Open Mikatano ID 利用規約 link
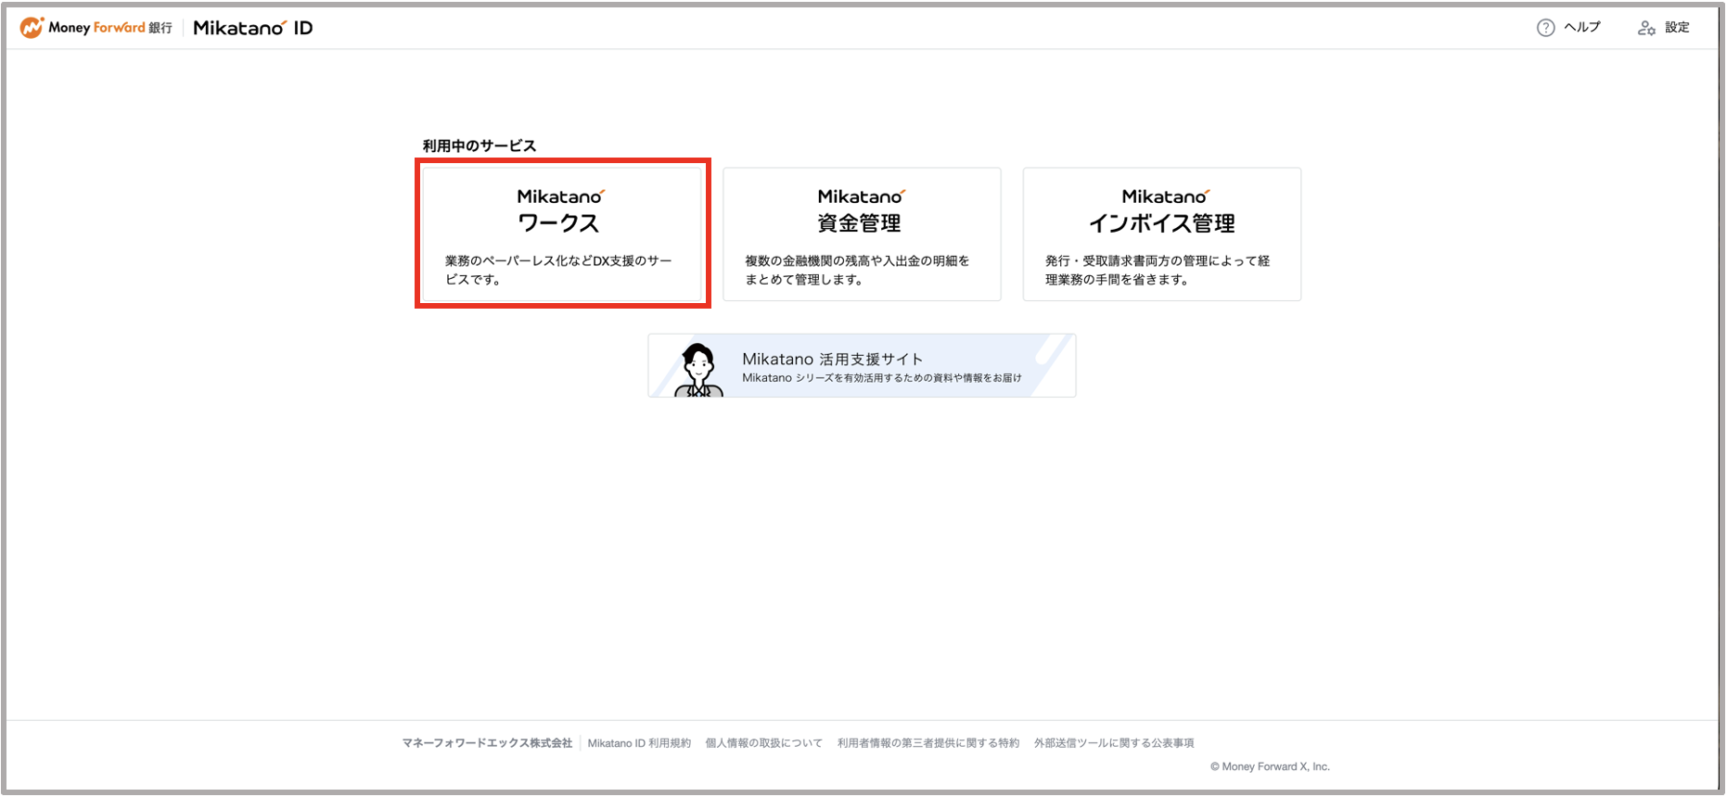The height and width of the screenshot is (797, 1727). 639,743
